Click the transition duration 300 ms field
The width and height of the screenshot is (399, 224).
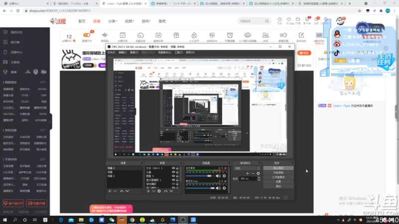(248, 179)
